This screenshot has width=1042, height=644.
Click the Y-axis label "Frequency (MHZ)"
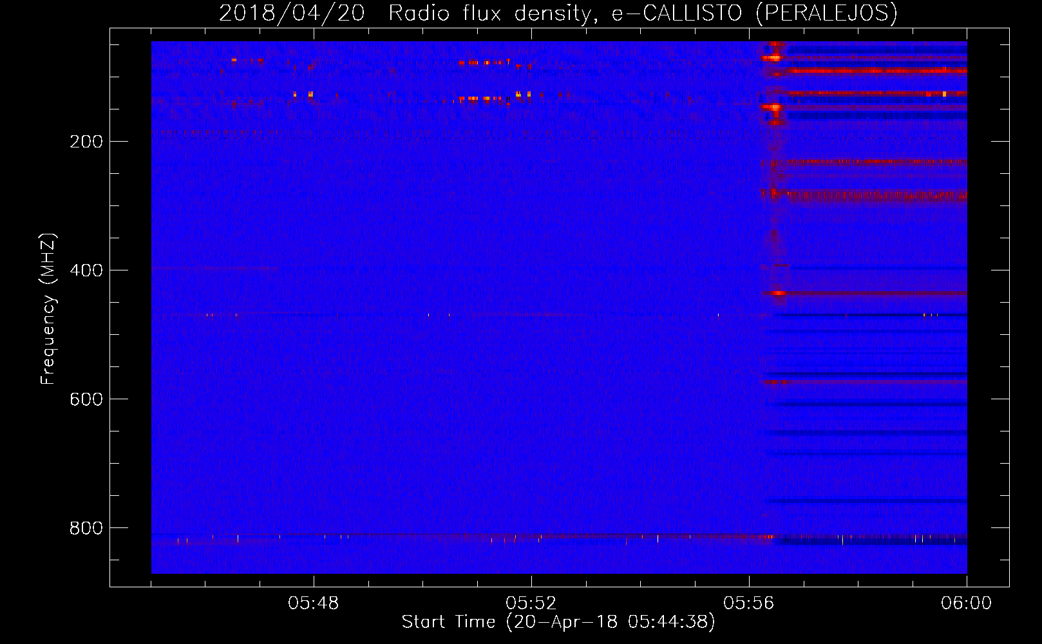click(x=48, y=309)
